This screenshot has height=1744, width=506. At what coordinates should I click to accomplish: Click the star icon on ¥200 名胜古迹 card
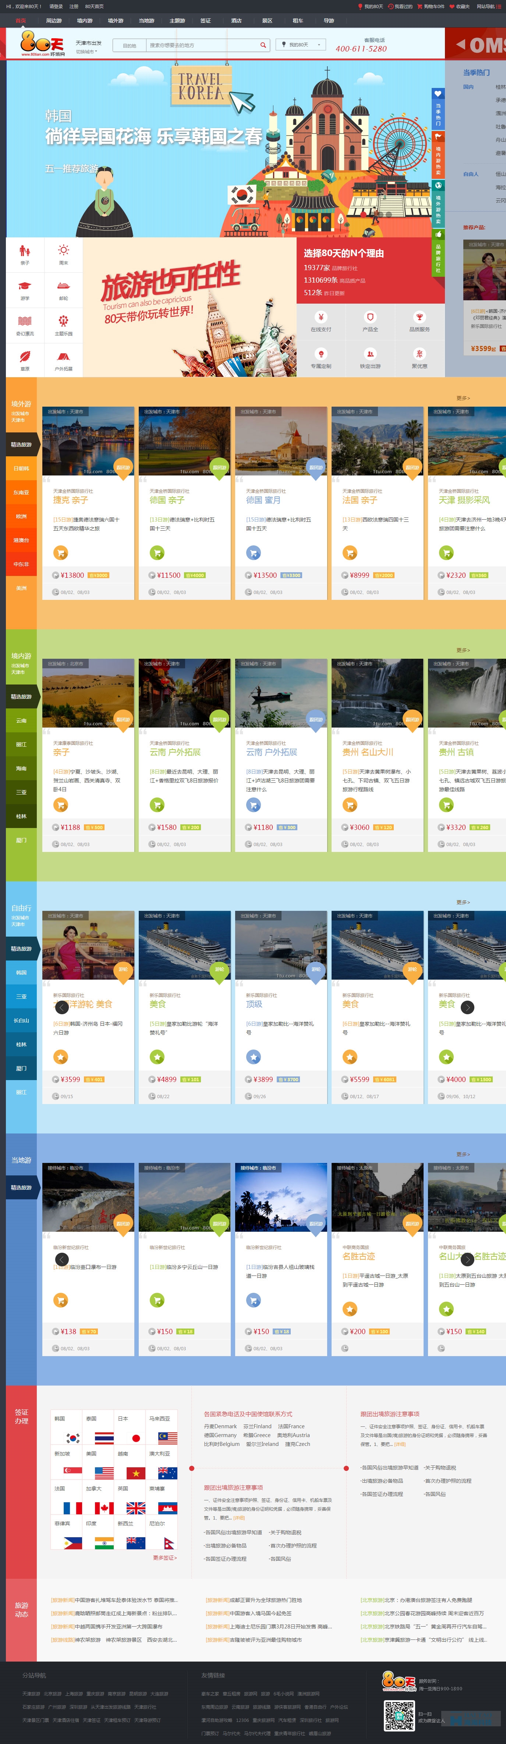[x=350, y=1309]
